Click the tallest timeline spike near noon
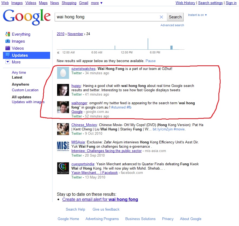Screen dimensions: 239x226 point(148,44)
